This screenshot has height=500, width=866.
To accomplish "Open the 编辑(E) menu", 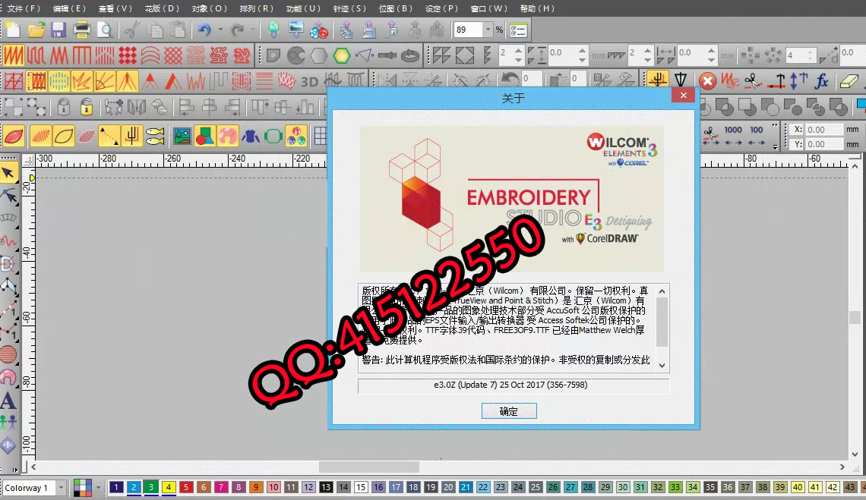I will pyautogui.click(x=69, y=9).
